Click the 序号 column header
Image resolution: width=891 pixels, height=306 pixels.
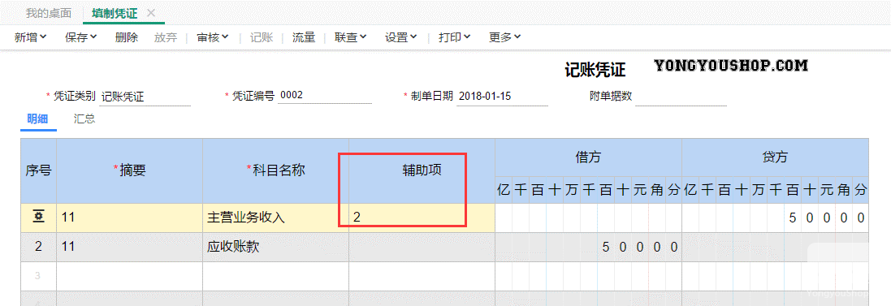[39, 170]
